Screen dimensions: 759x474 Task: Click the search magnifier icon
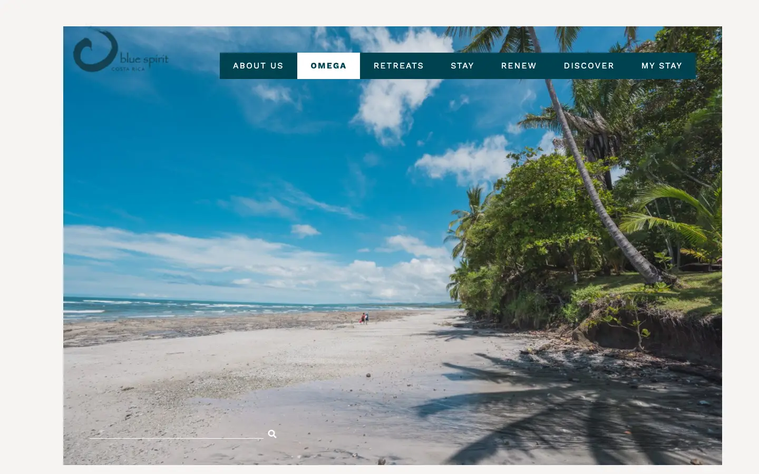tap(272, 434)
